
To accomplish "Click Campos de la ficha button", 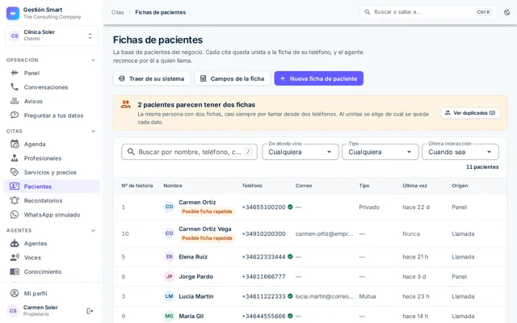I will point(233,78).
